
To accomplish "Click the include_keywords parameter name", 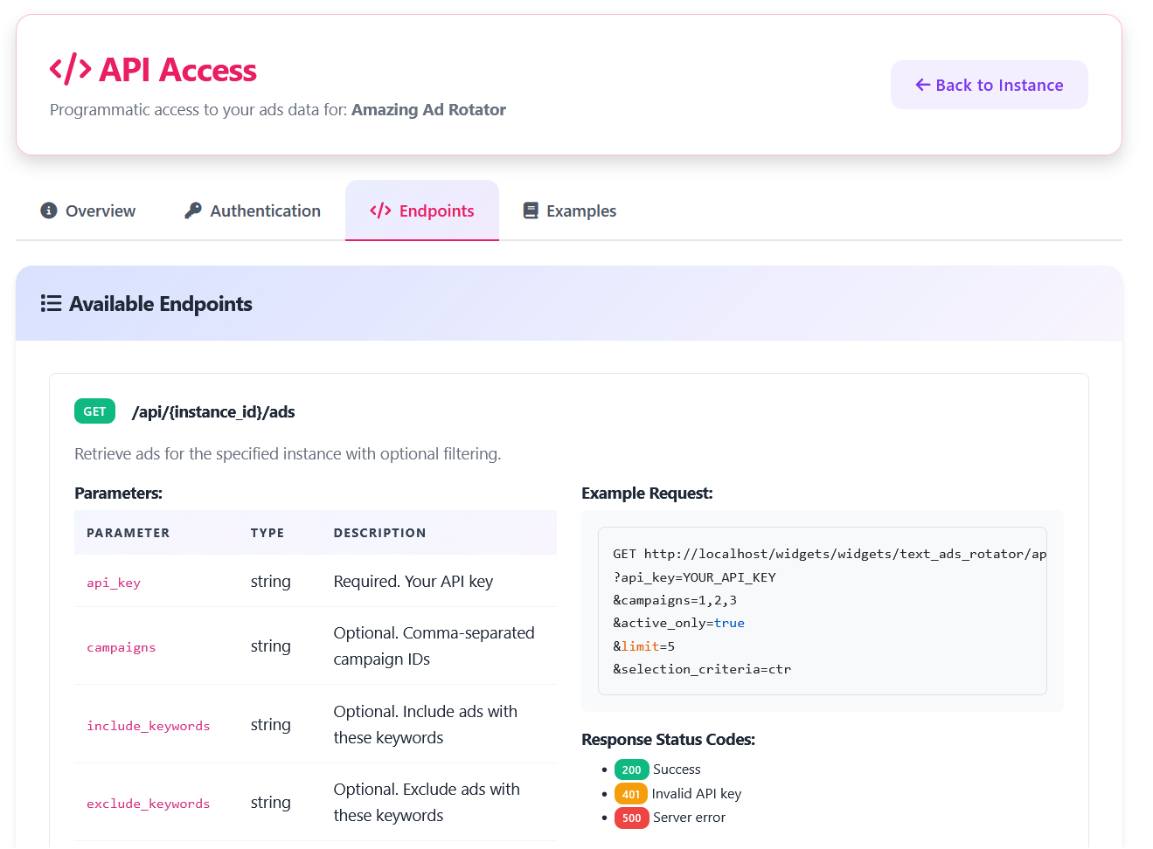I will tap(149, 726).
